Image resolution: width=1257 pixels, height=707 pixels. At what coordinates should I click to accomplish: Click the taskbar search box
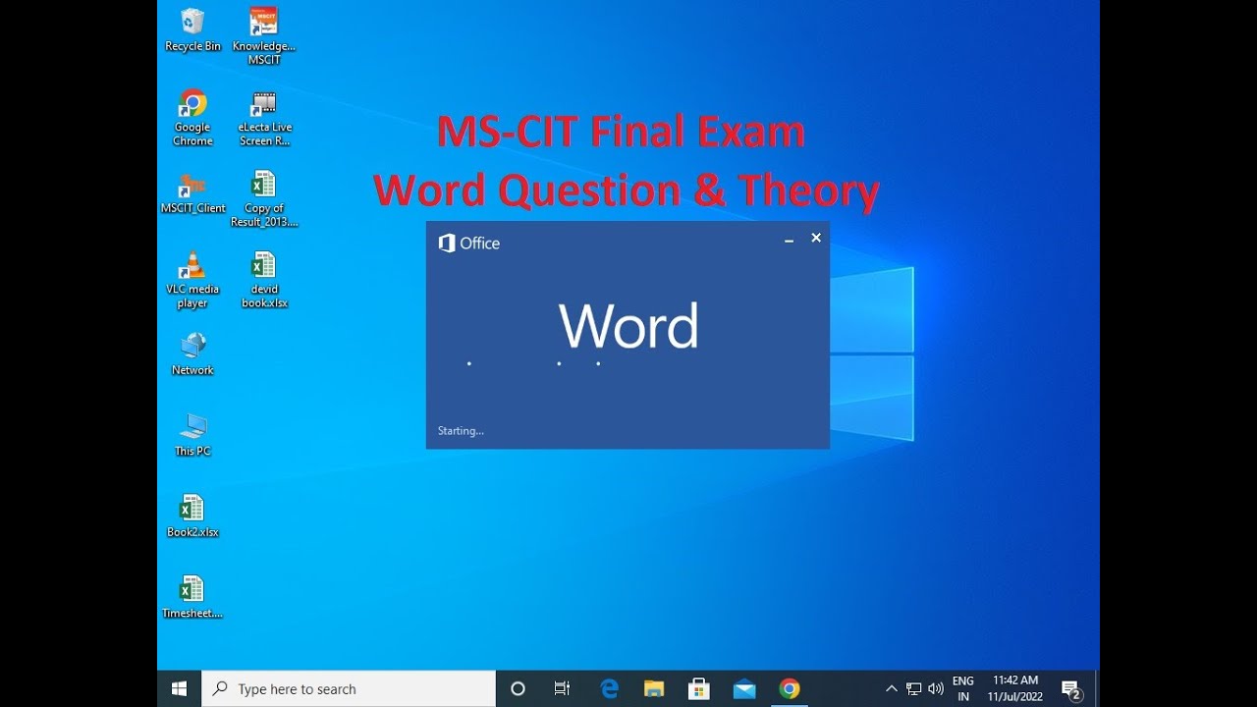pyautogui.click(x=349, y=689)
